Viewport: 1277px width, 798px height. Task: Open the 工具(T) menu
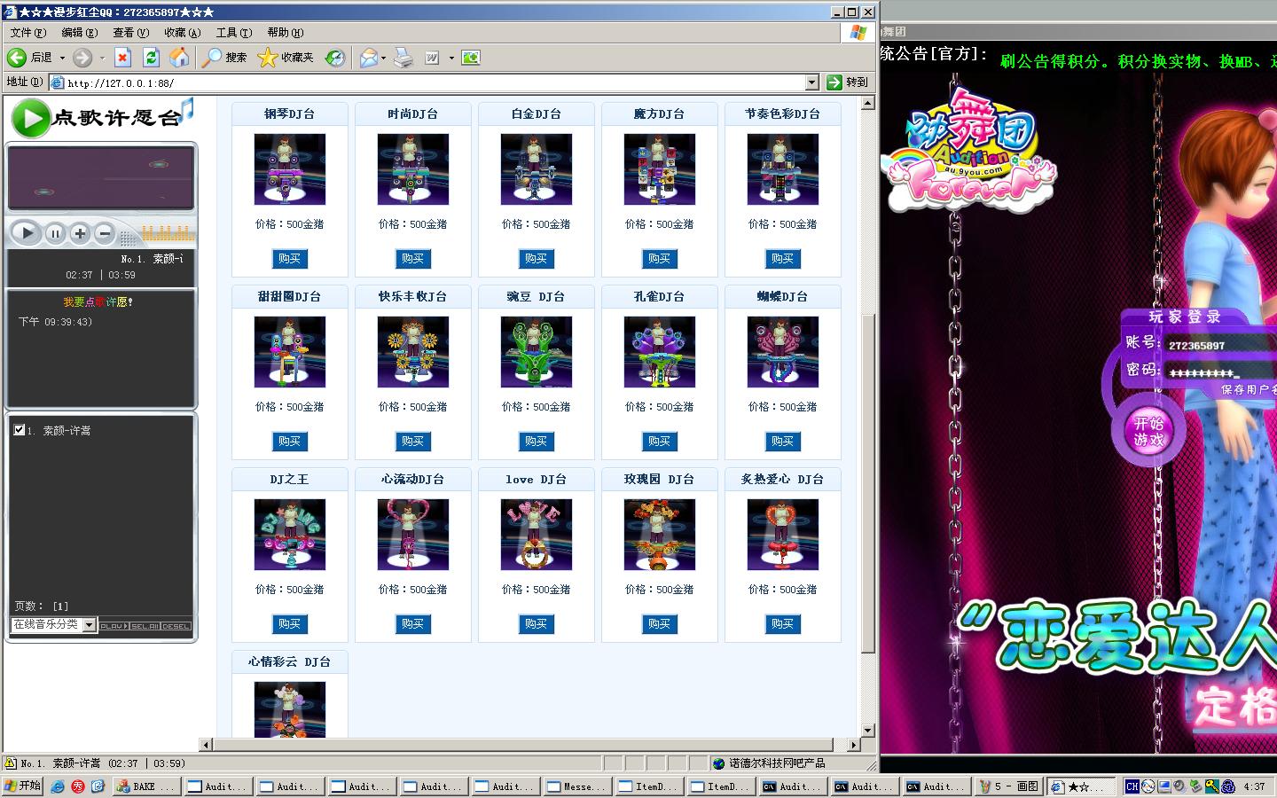pos(233,33)
